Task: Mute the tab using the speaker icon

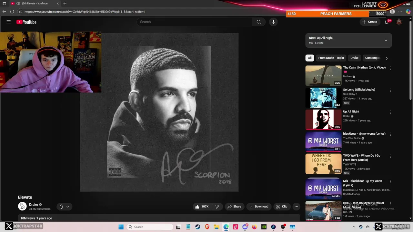Action: (18, 3)
